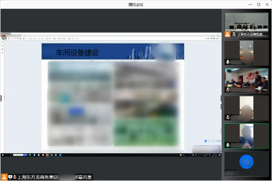
Task: Maximize the 腾讯会议 window
Action: (x=259, y=4)
